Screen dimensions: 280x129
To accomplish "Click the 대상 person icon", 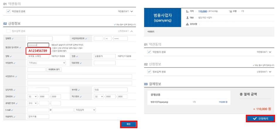I will [x=187, y=18].
